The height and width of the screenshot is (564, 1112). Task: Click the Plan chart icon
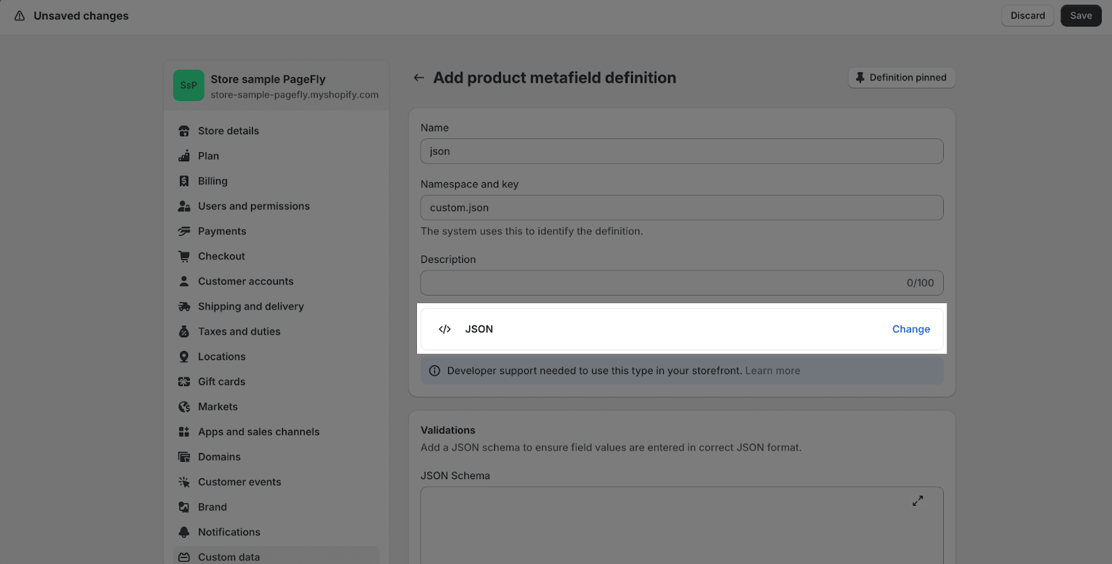coord(184,156)
